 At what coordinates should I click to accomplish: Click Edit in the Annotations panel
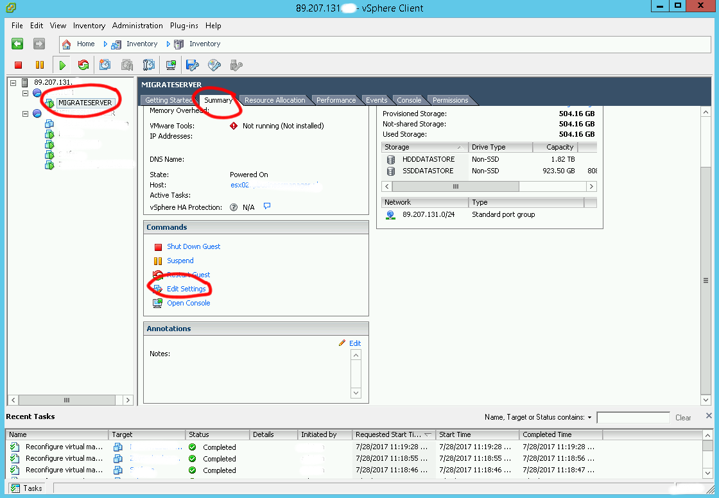[354, 343]
